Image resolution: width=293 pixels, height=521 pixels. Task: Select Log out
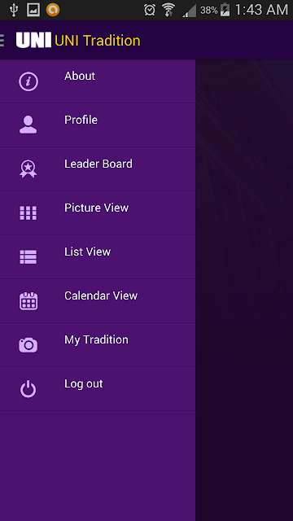[x=98, y=389]
